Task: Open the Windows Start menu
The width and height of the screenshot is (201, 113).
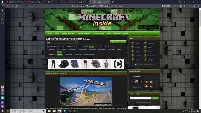Action: point(3,111)
